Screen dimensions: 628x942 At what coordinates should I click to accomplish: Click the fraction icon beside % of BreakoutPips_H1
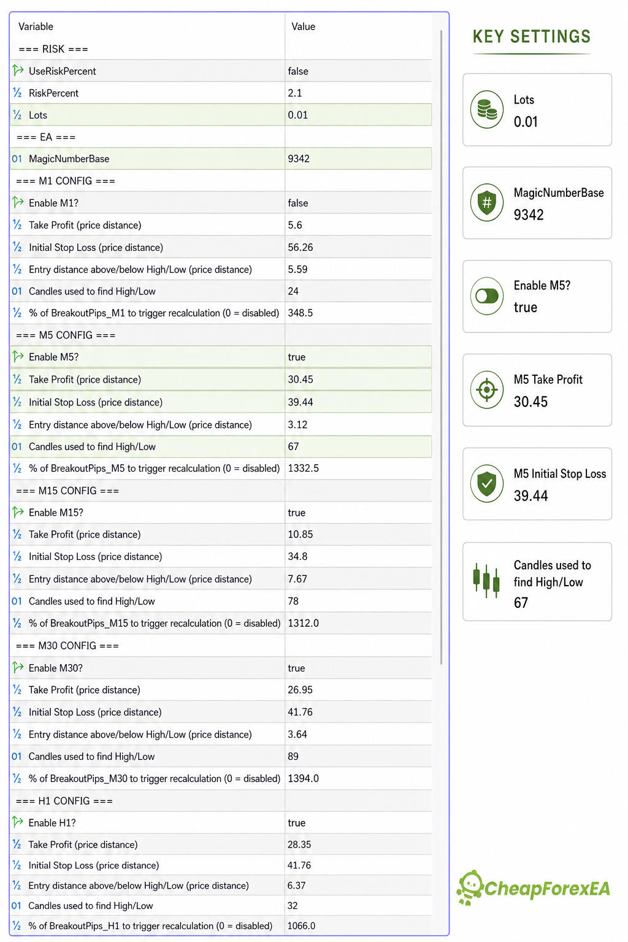coord(17,925)
